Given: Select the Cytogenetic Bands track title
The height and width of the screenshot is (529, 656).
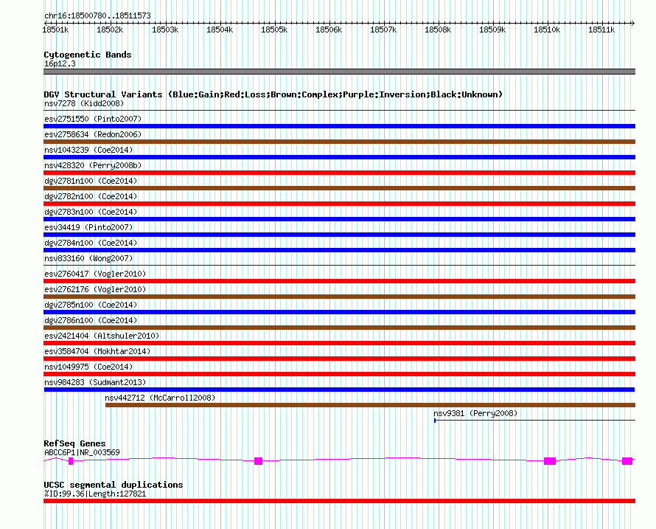Looking at the screenshot, I should click(x=88, y=55).
